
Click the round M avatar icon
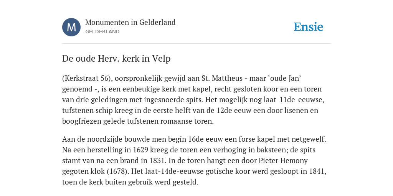(x=71, y=27)
